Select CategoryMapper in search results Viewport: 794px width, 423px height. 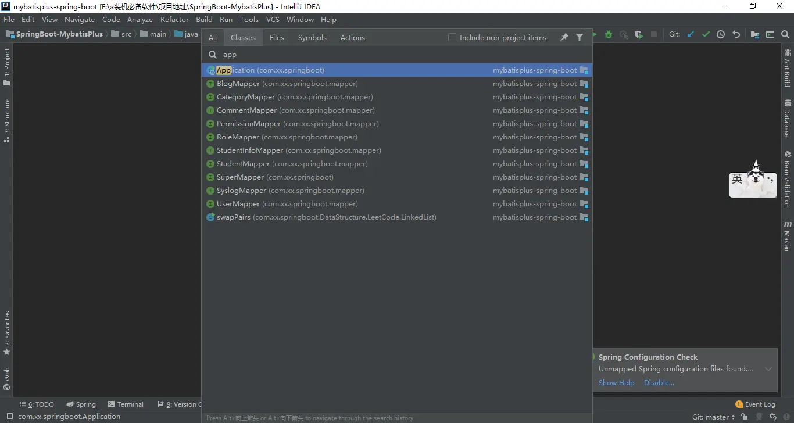[x=397, y=97]
